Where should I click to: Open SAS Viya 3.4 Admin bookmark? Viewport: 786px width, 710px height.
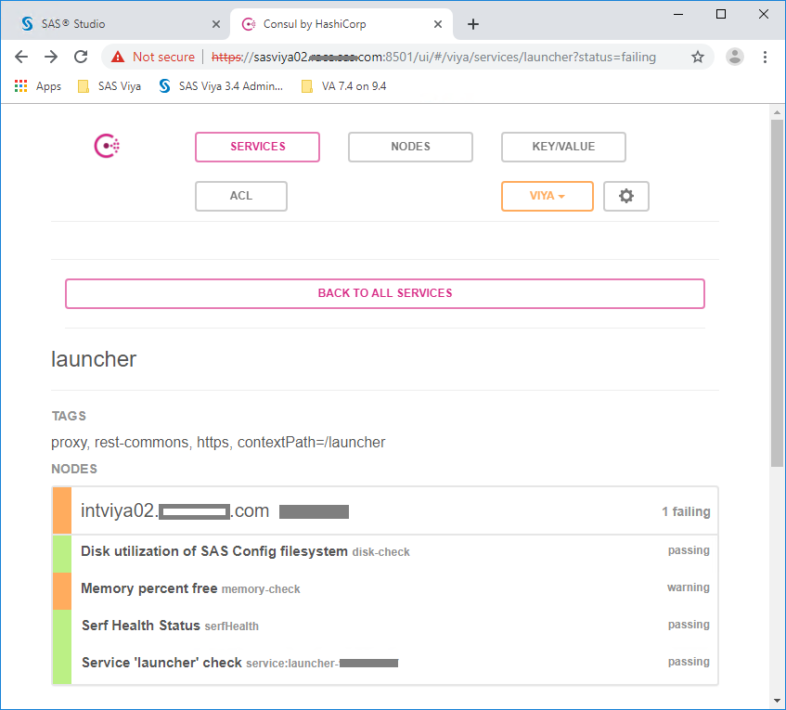pyautogui.click(x=221, y=86)
